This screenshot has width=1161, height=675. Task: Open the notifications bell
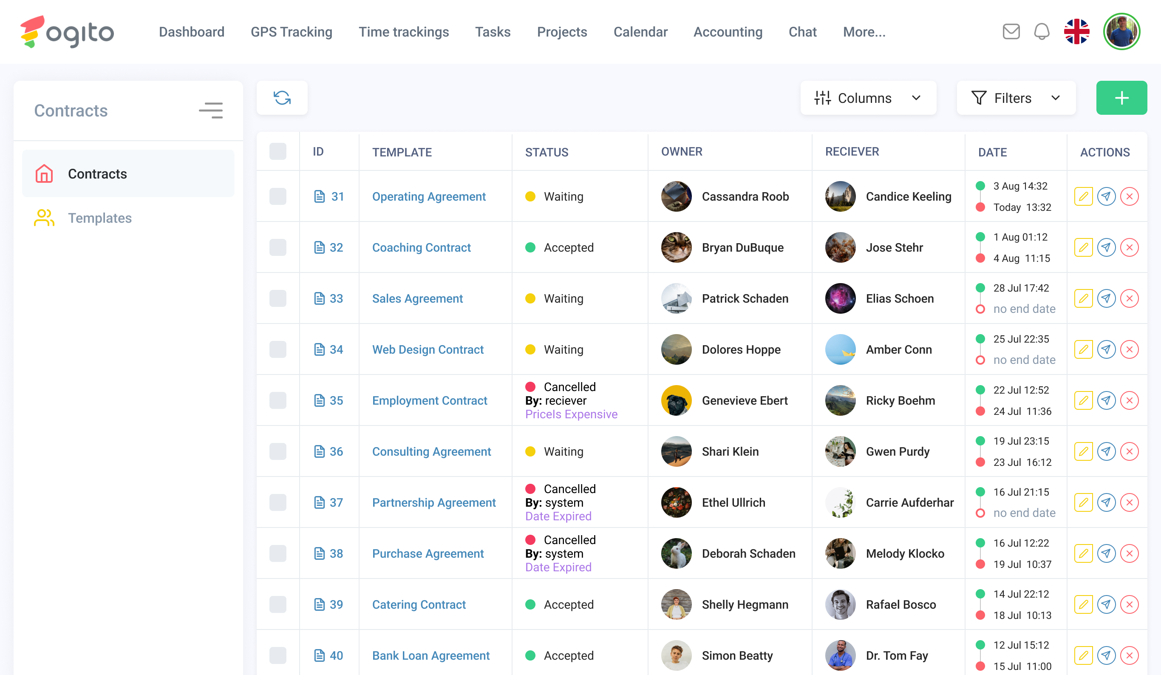[x=1041, y=32]
